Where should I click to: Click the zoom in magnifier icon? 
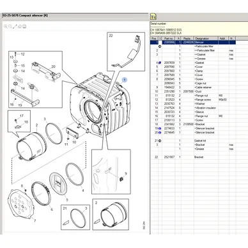pyautogui.click(x=6, y=26)
